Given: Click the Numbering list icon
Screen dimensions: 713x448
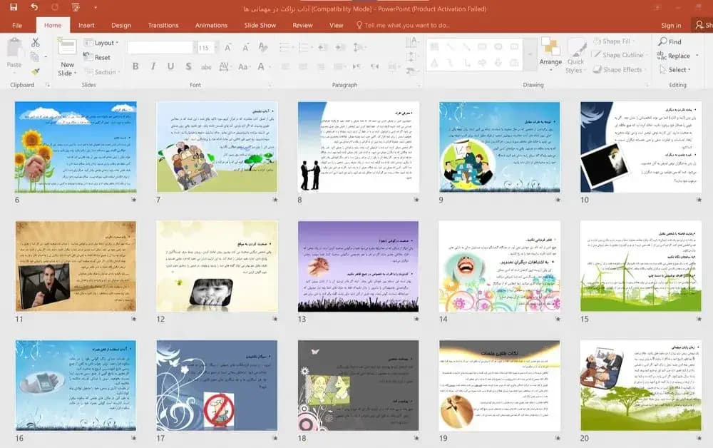Looking at the screenshot, I should [304, 47].
